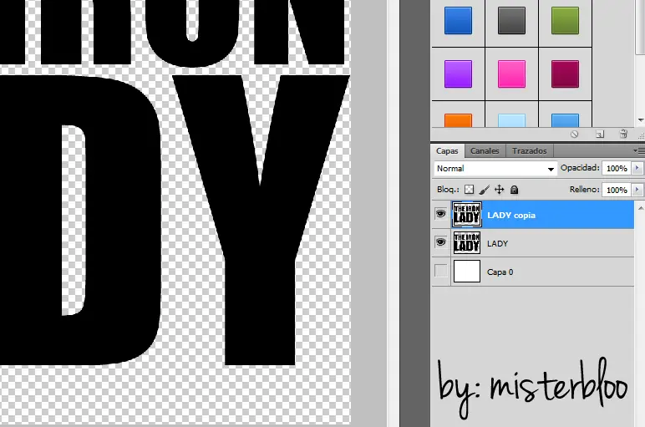The width and height of the screenshot is (645, 427).
Task: Toggle the lock image pixels brush icon
Action: 484,190
